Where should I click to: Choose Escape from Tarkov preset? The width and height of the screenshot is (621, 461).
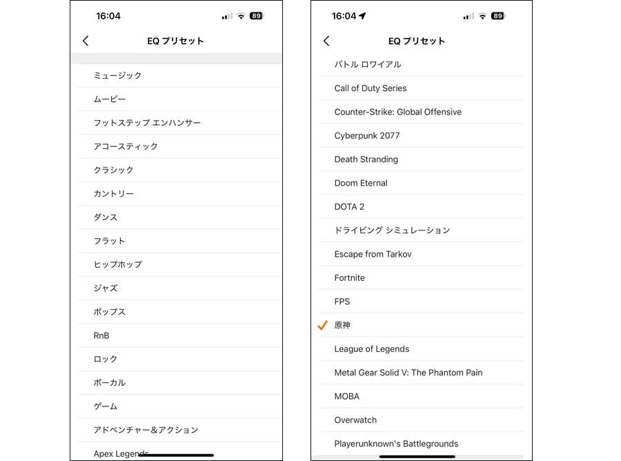coord(422,254)
